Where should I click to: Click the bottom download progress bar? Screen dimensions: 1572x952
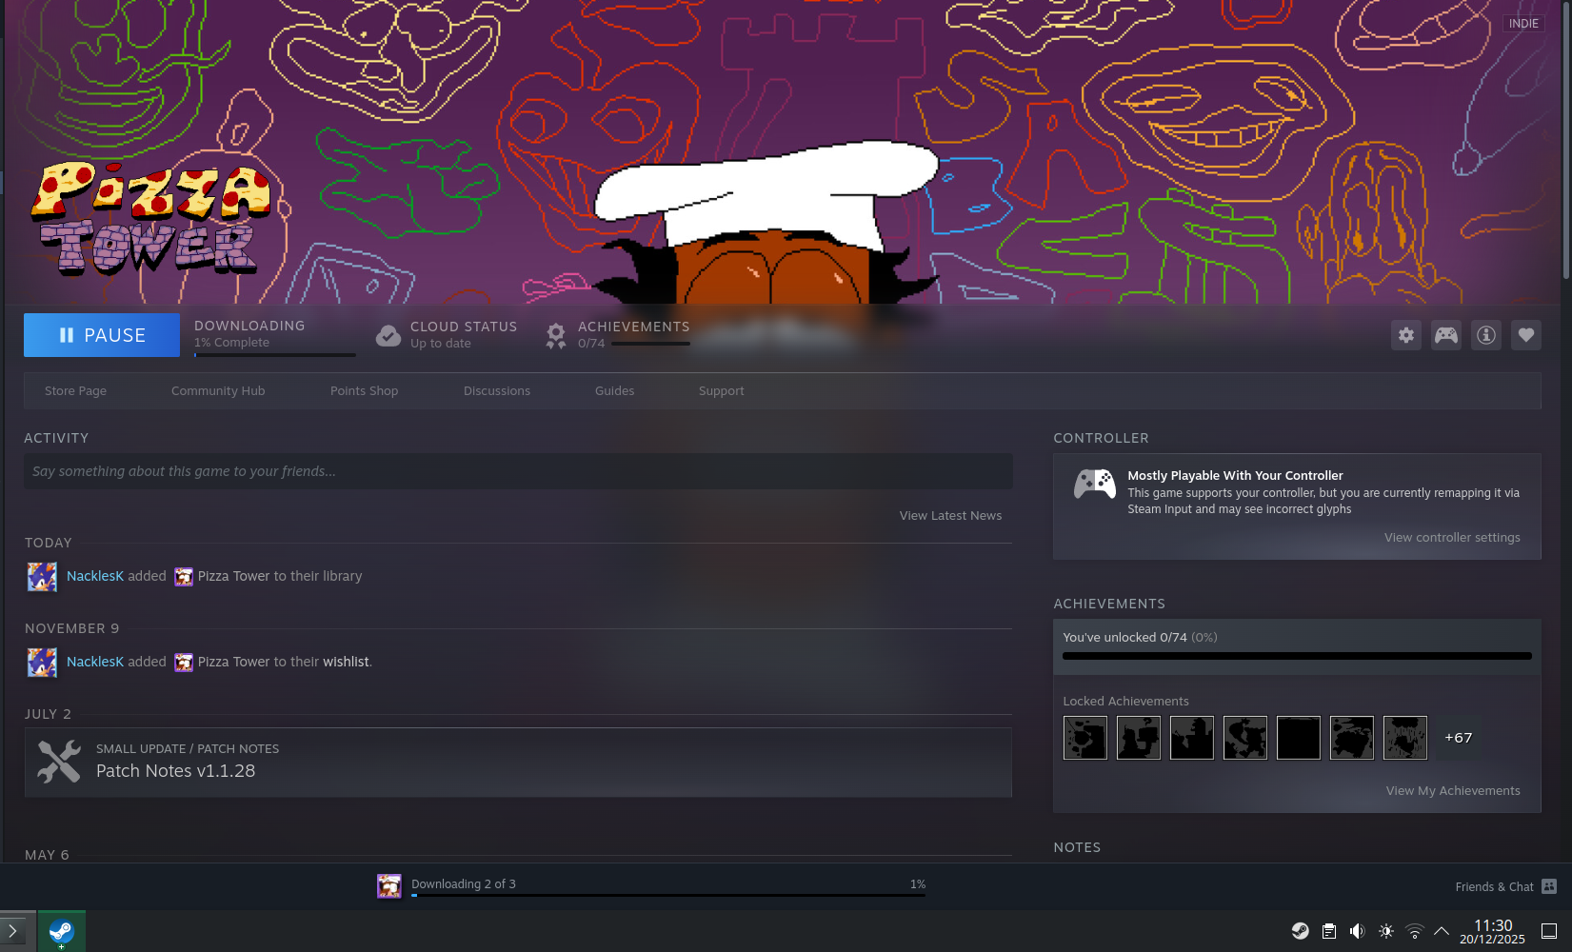[x=667, y=894]
